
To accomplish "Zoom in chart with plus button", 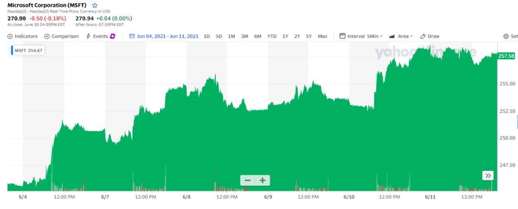I will [263, 181].
